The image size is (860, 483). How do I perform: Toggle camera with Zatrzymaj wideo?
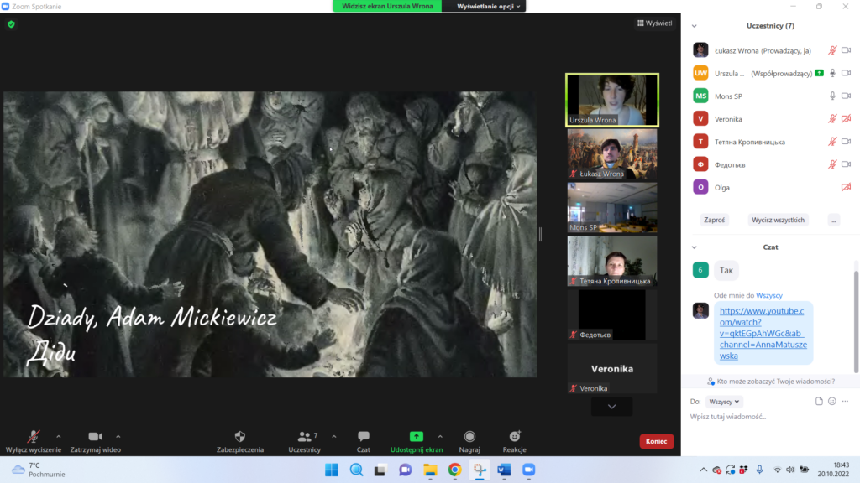pos(95,436)
